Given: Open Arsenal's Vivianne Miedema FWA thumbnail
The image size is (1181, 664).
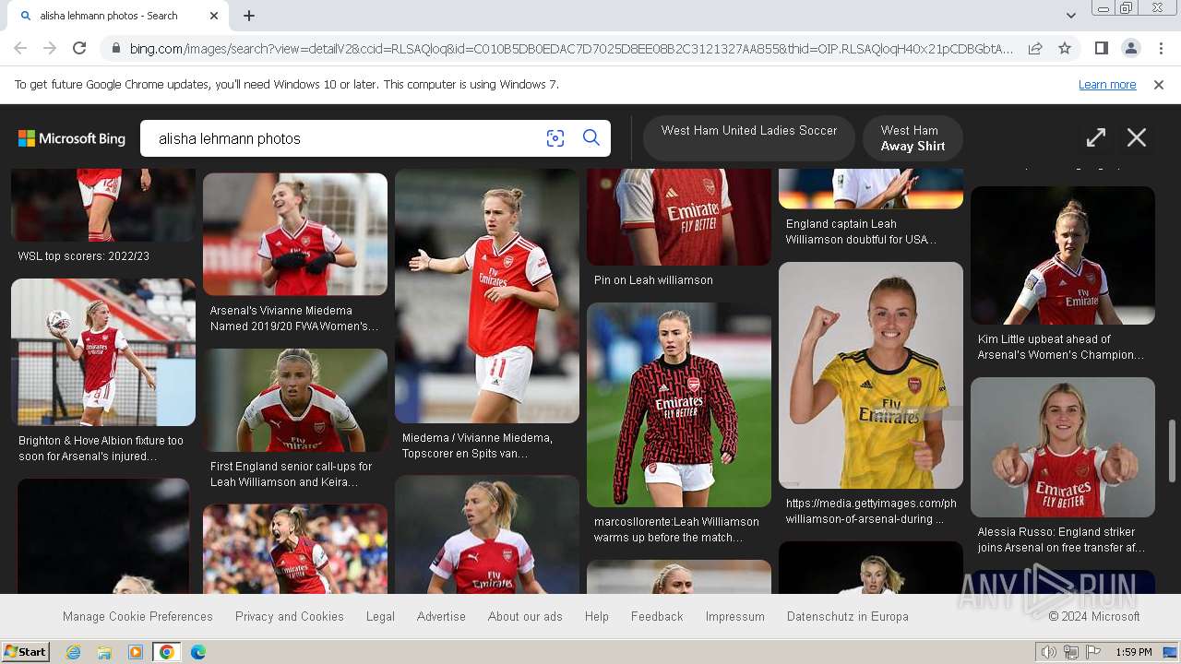Looking at the screenshot, I should pyautogui.click(x=295, y=234).
